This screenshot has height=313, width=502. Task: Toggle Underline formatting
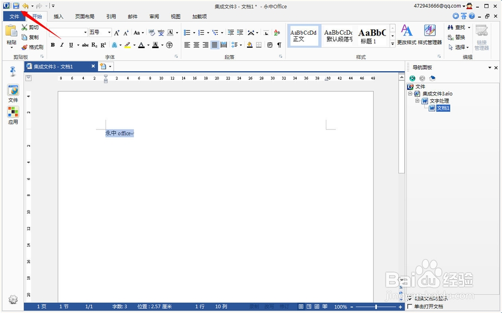click(71, 45)
